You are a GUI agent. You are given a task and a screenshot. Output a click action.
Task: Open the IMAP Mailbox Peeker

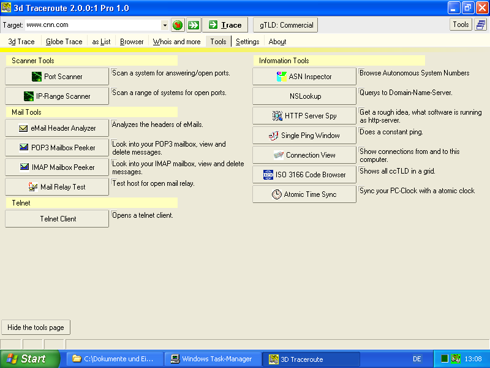[57, 167]
